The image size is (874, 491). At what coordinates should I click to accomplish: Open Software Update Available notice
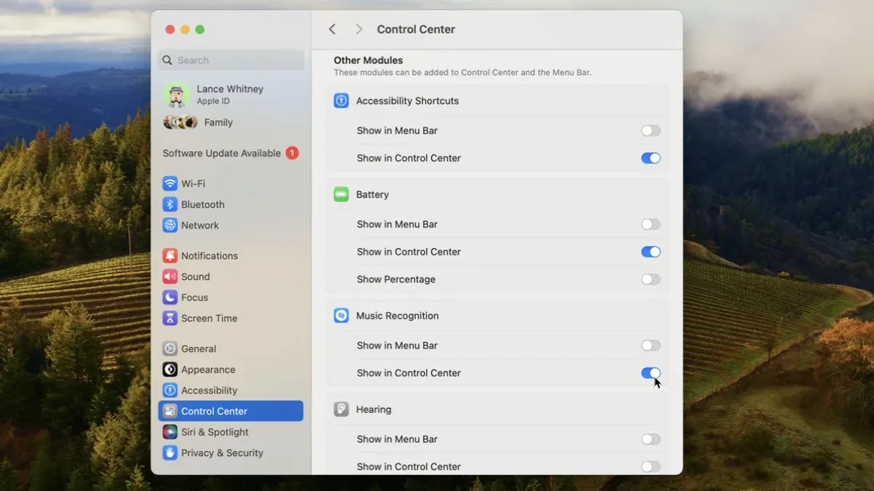click(231, 153)
